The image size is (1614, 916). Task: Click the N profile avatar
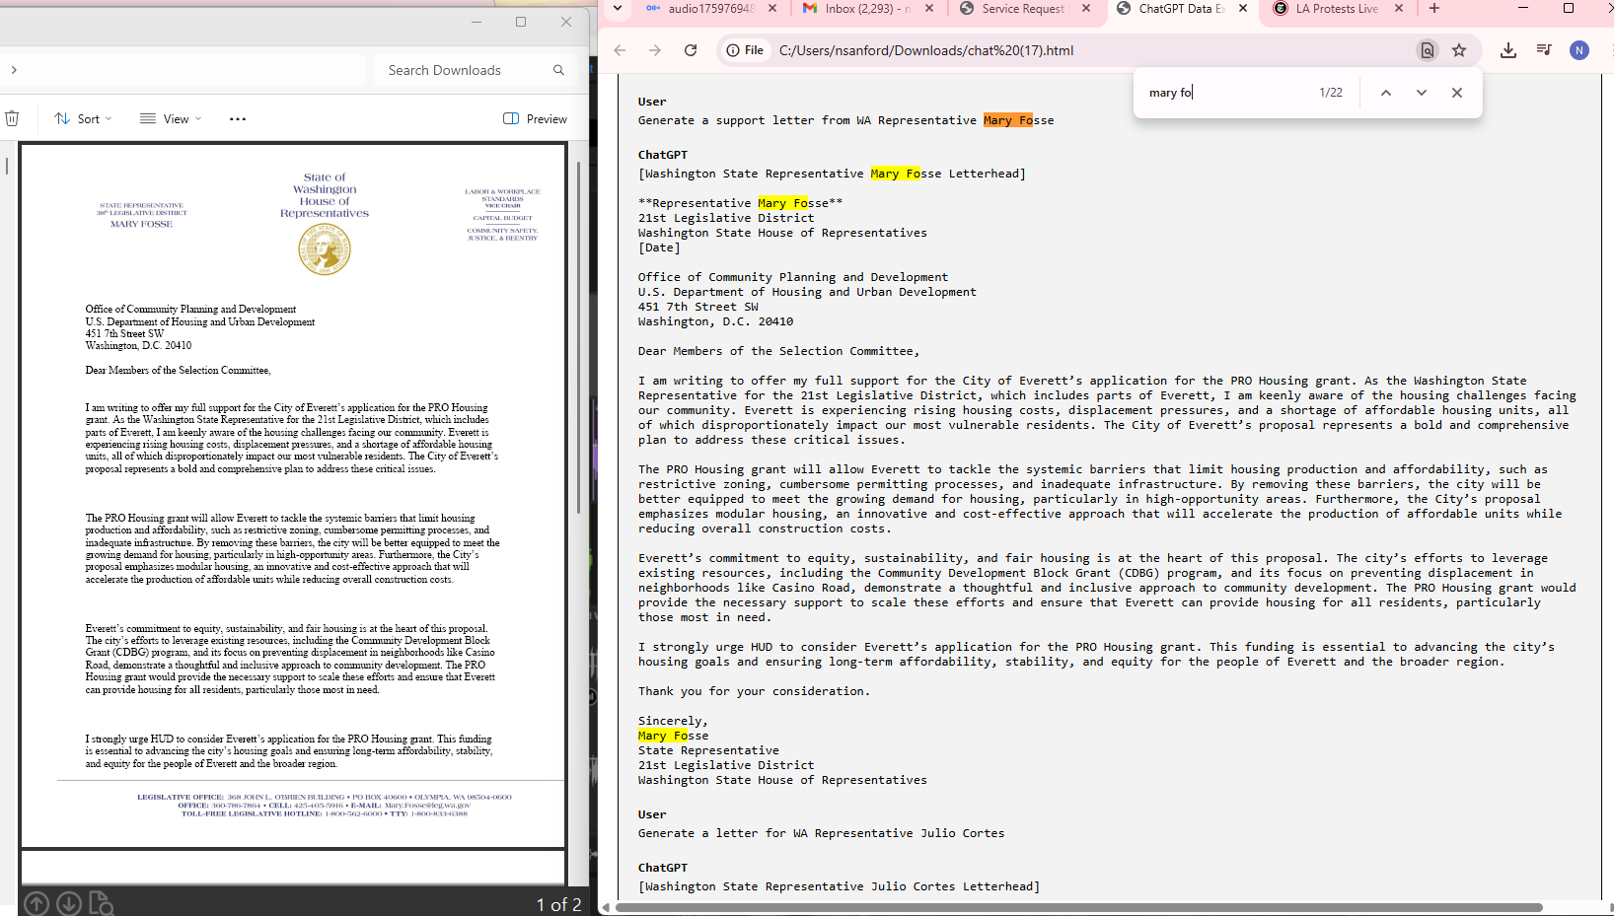(x=1579, y=50)
